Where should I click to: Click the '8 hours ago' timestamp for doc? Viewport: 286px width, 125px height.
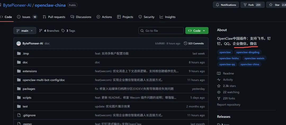point(197,62)
